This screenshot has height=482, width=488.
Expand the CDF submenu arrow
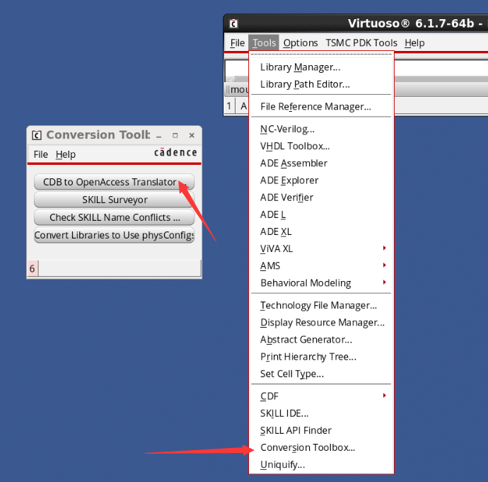point(385,396)
